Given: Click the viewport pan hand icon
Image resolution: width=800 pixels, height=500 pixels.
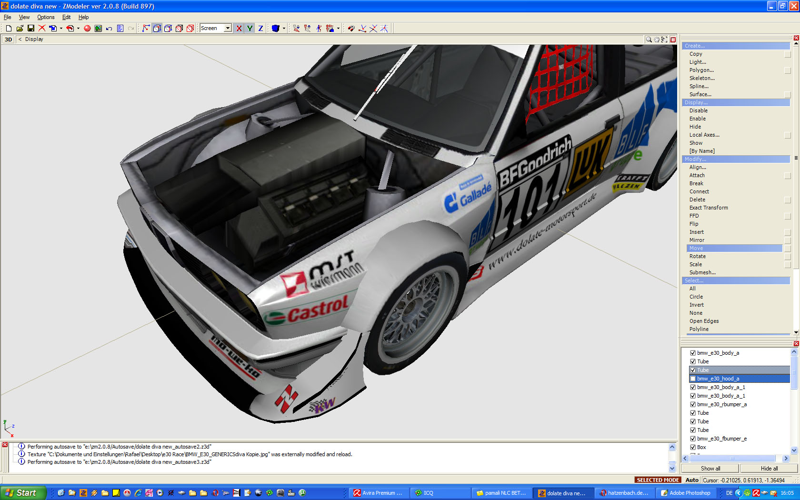Looking at the screenshot, I should (657, 40).
